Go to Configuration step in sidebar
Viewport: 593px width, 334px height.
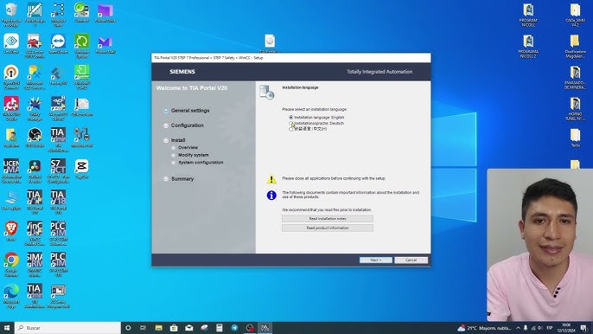pyautogui.click(x=188, y=125)
